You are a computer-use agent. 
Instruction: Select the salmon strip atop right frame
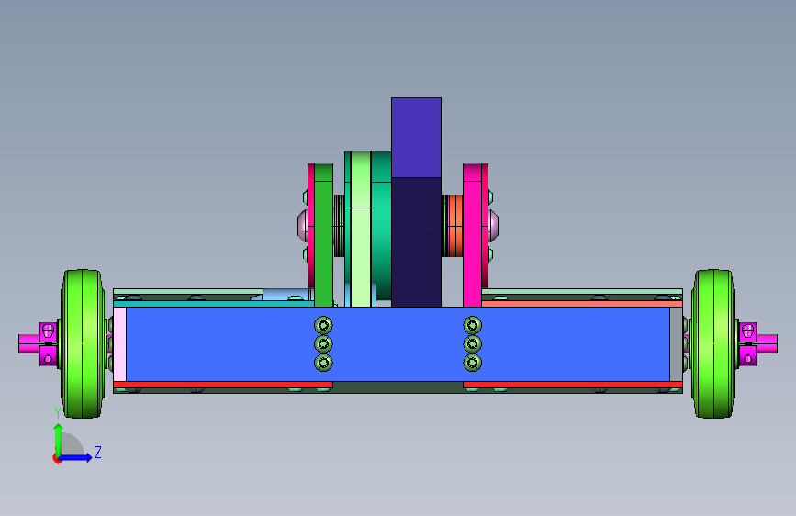[582, 304]
